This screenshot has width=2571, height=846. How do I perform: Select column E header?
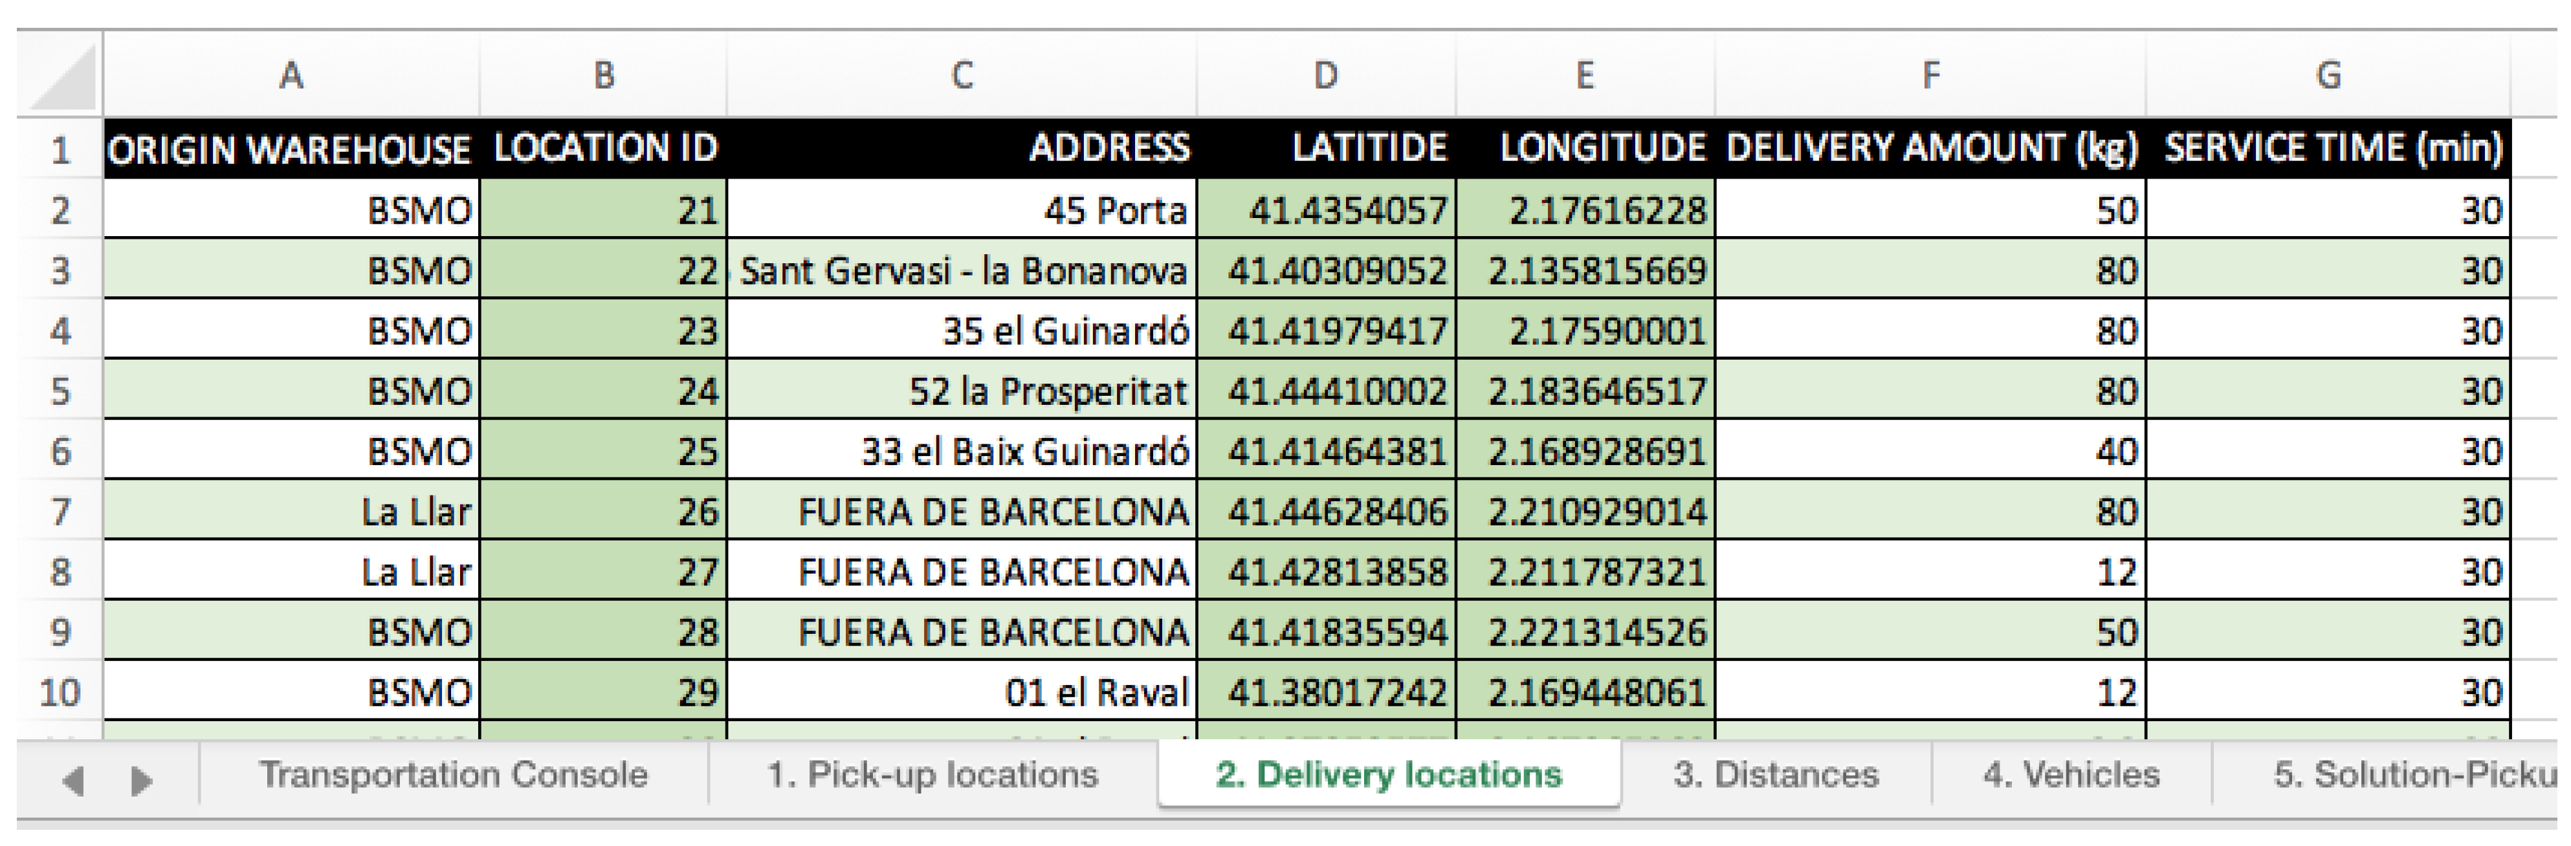1585,75
